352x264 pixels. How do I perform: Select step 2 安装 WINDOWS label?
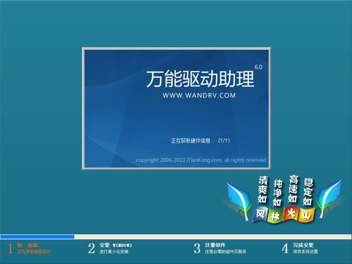pyautogui.click(x=116, y=245)
